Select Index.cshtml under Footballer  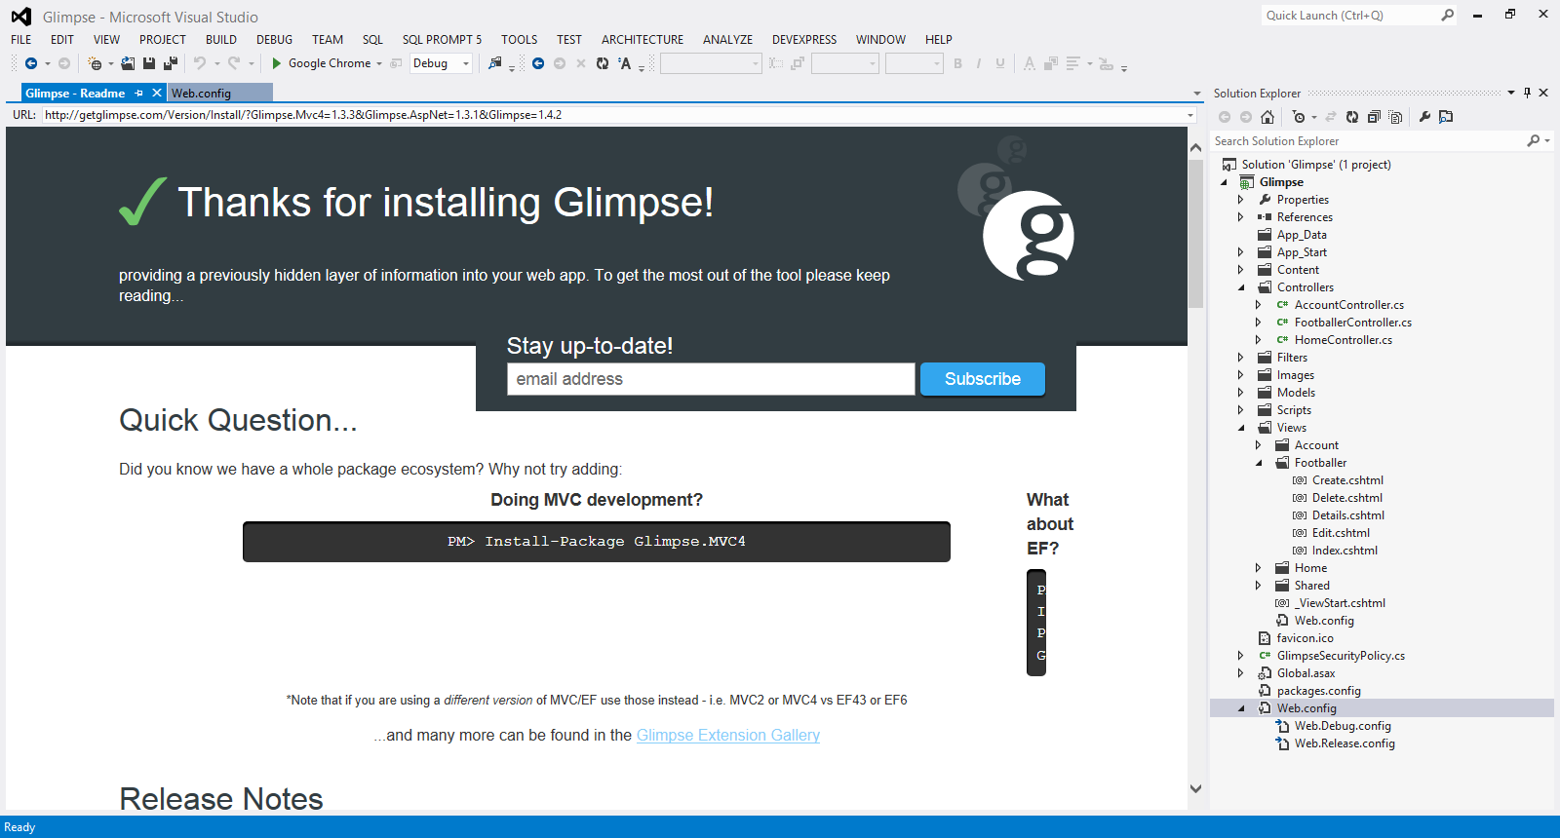[x=1345, y=551]
